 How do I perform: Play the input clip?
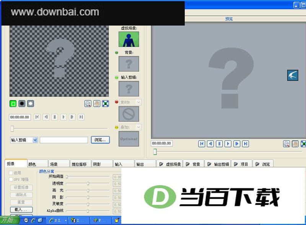(x=63, y=117)
